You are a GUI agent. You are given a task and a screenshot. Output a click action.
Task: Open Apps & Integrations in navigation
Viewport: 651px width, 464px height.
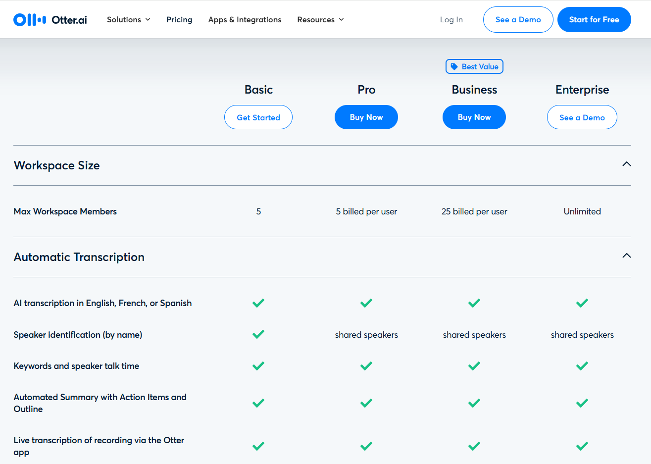pyautogui.click(x=245, y=20)
